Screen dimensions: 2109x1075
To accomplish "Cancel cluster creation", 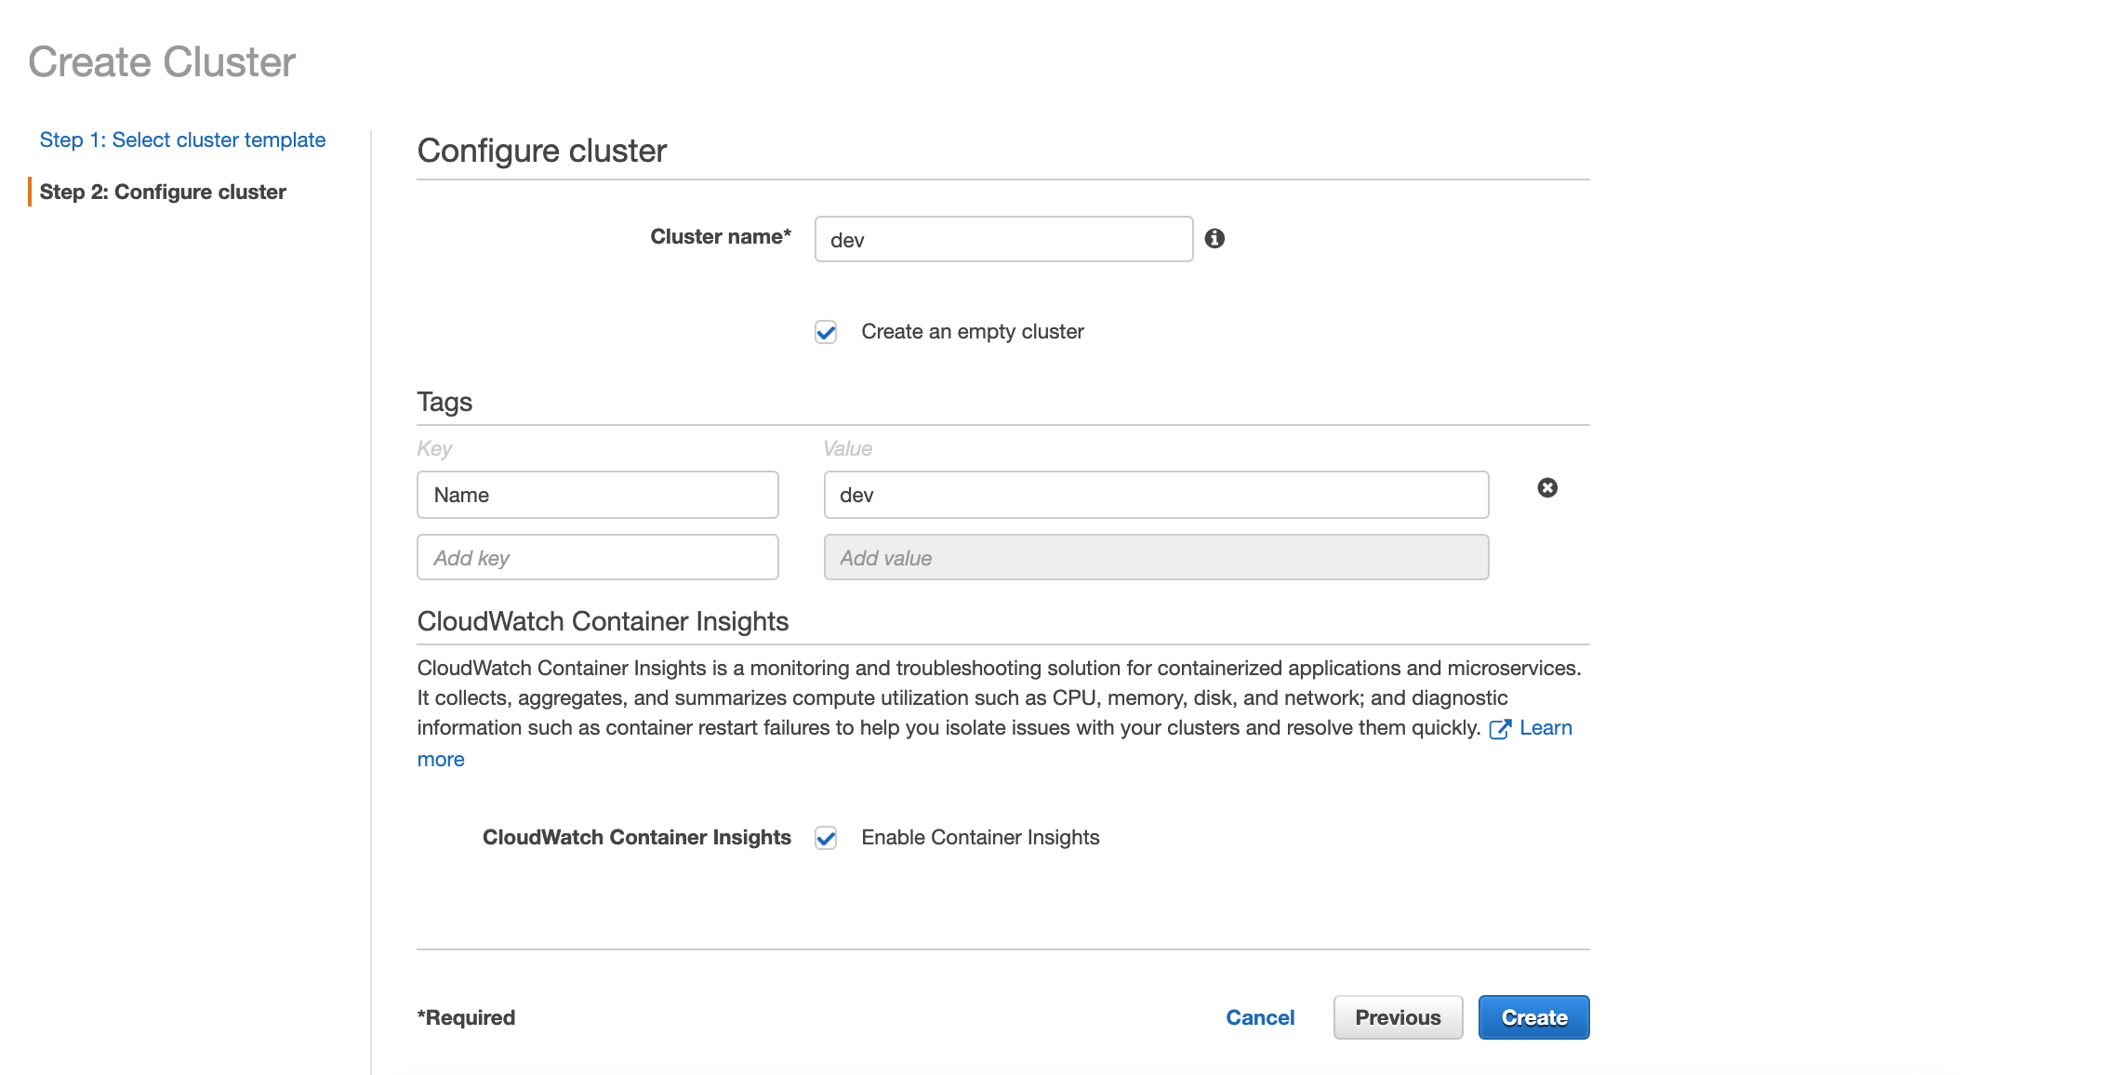I will (x=1260, y=1017).
